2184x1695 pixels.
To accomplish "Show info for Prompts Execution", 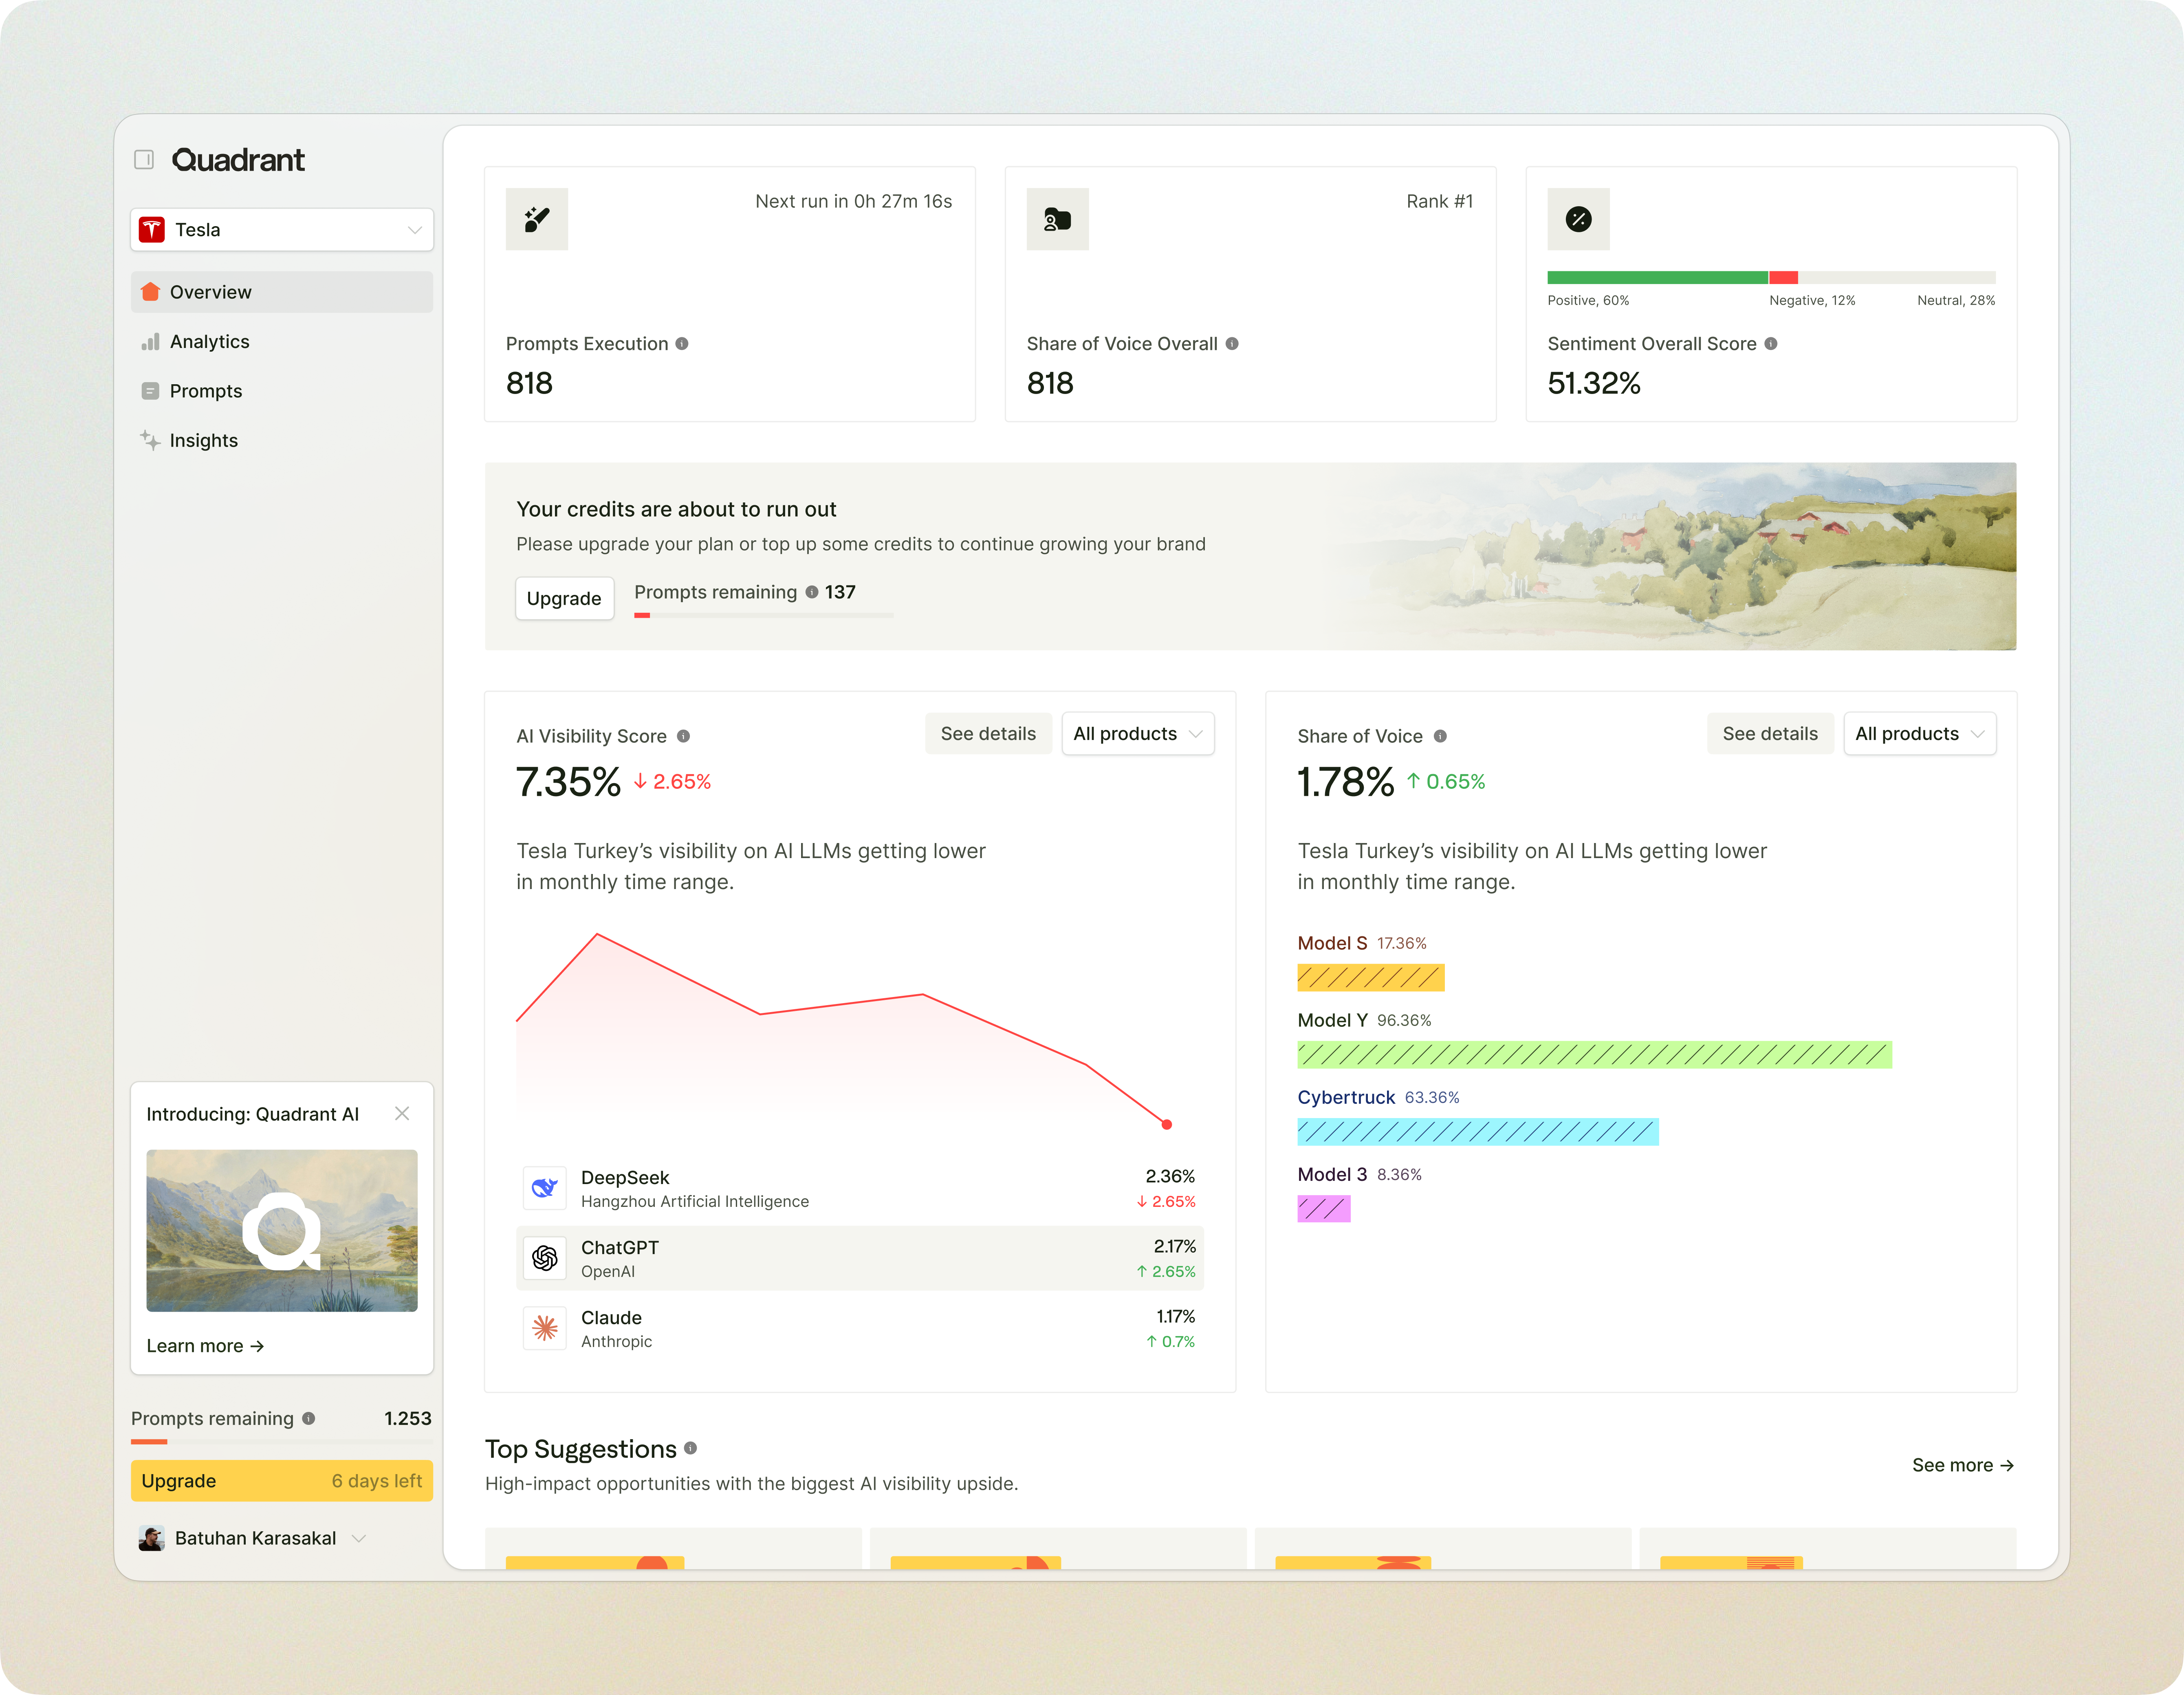I will (x=682, y=344).
